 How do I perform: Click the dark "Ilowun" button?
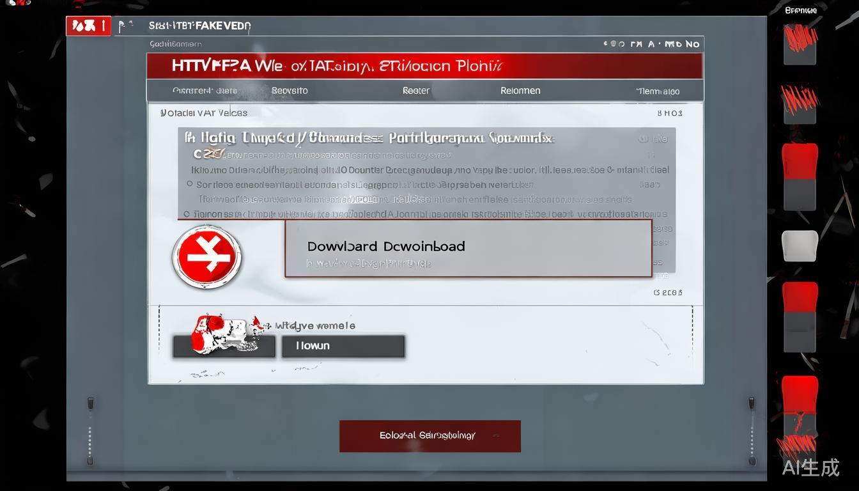click(x=343, y=346)
